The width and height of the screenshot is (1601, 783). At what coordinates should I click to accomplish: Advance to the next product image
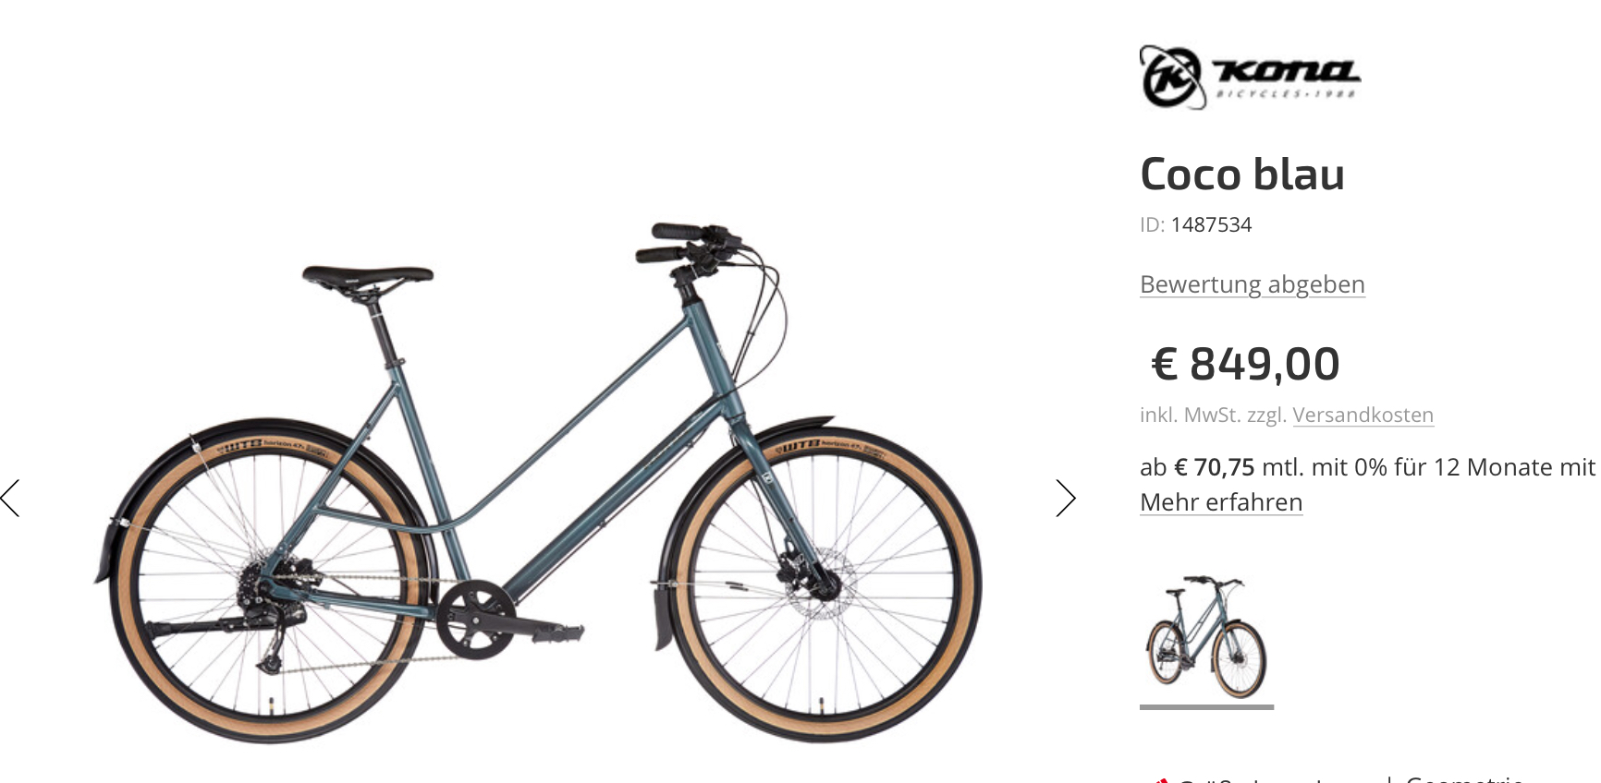pyautogui.click(x=1066, y=499)
